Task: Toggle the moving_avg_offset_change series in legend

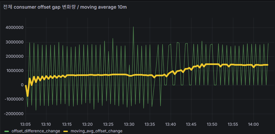Action: click(96, 131)
